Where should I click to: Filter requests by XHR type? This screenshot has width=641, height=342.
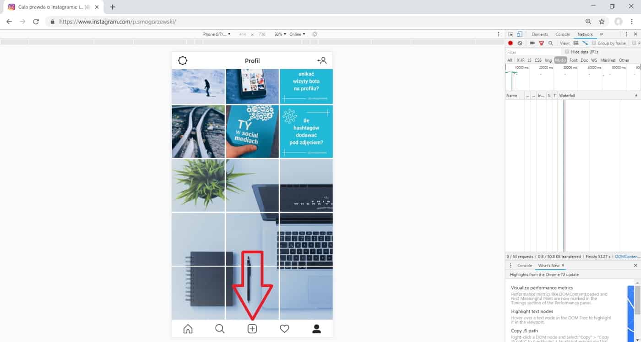(521, 60)
